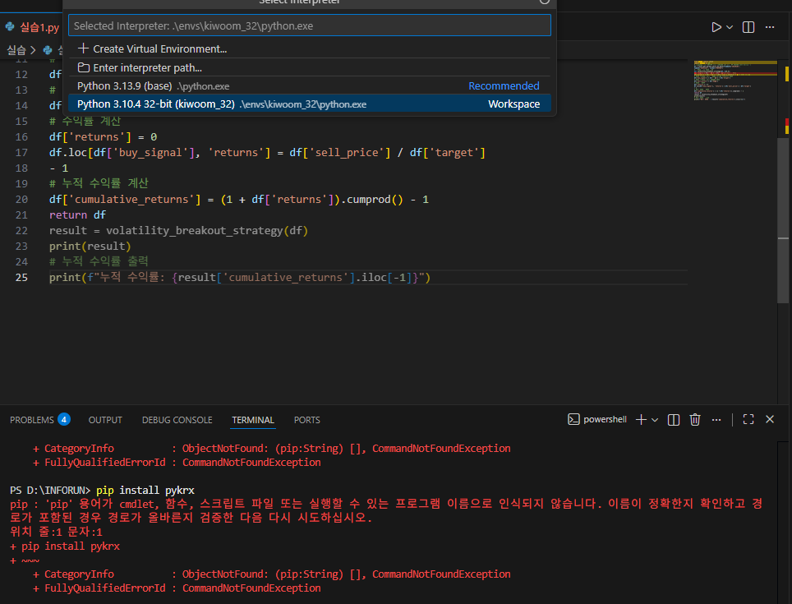792x604 pixels.
Task: Expand the terminal launch profile dropdown
Action: pyautogui.click(x=655, y=419)
